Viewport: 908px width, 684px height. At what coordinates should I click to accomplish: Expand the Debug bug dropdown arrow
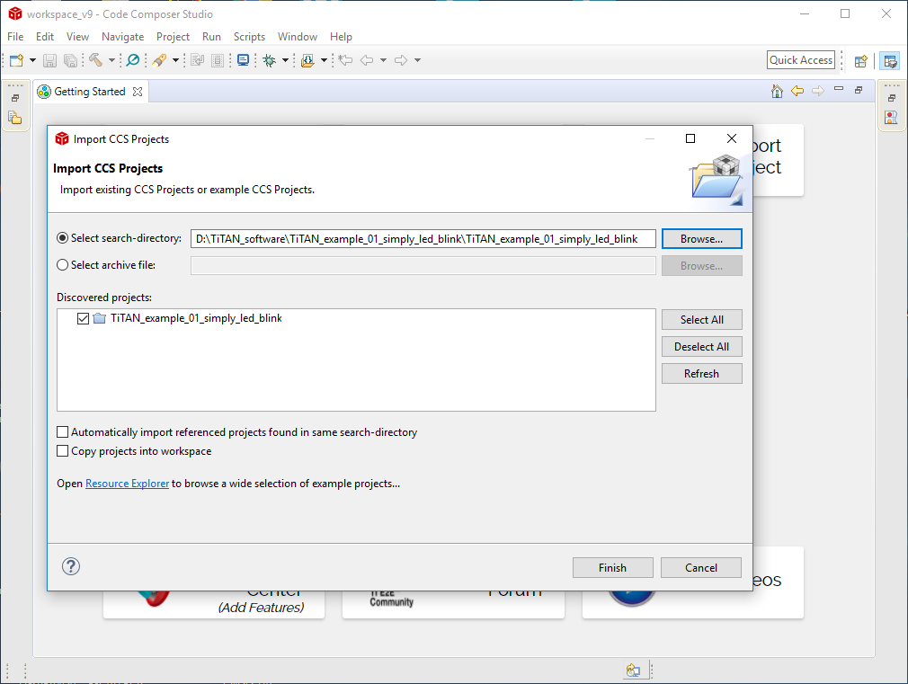tap(285, 60)
